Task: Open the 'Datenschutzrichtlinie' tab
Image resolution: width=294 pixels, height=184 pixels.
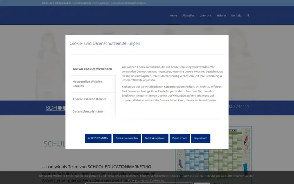Action: 93,111
